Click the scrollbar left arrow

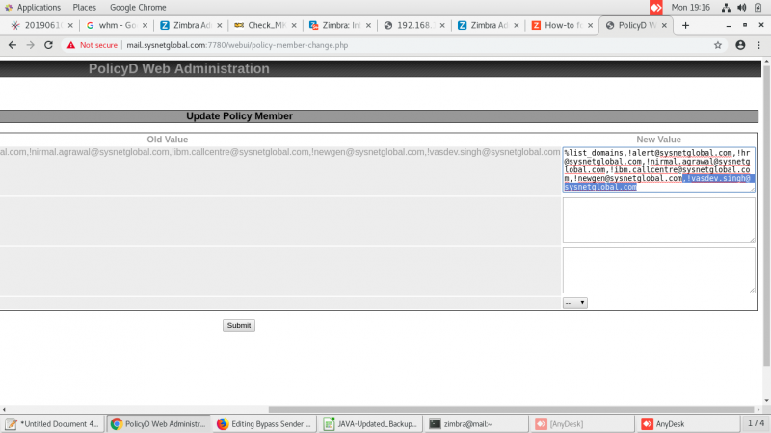point(4,410)
